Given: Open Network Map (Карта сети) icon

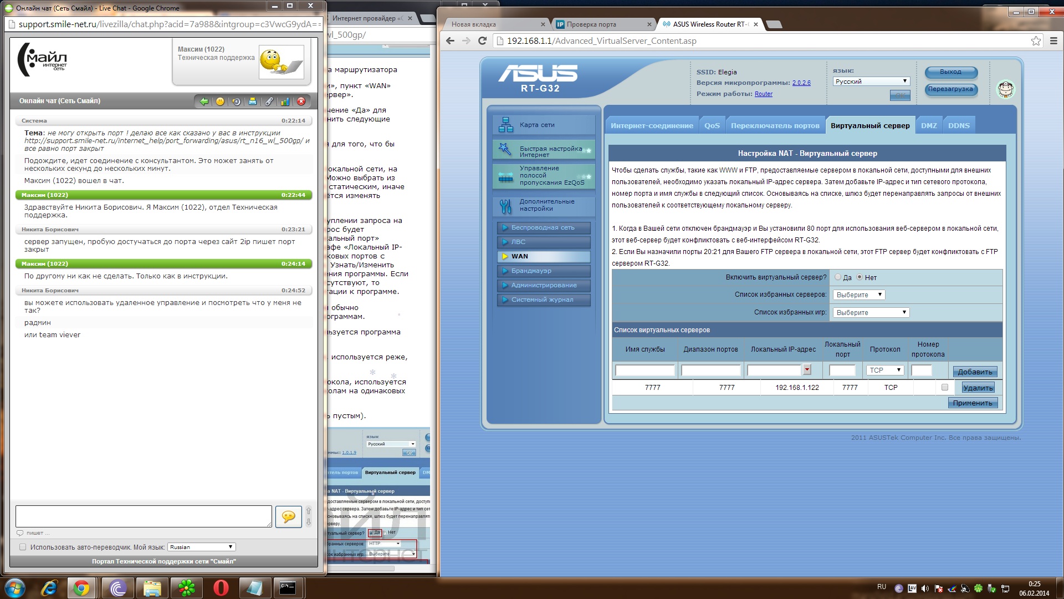Looking at the screenshot, I should pyautogui.click(x=505, y=125).
